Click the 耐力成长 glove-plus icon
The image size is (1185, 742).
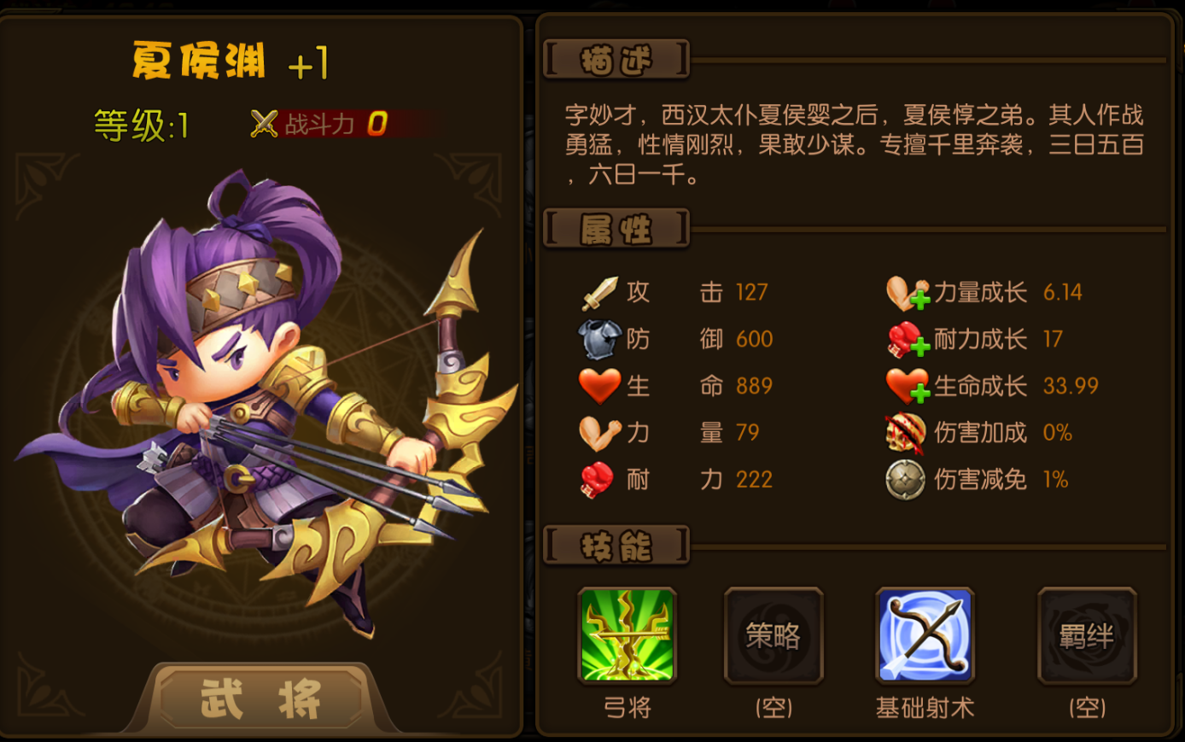[x=907, y=339]
